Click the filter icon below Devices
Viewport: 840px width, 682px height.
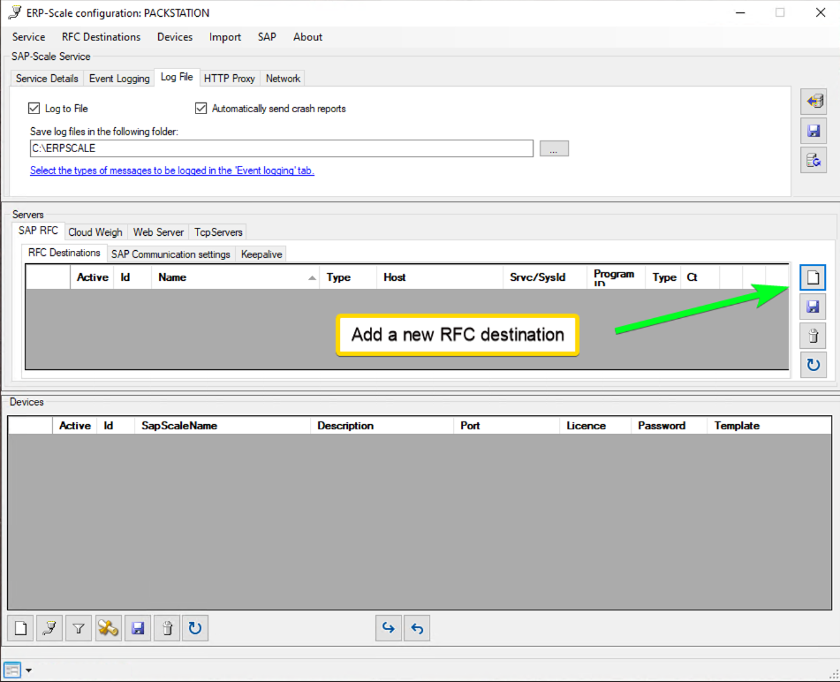point(79,628)
